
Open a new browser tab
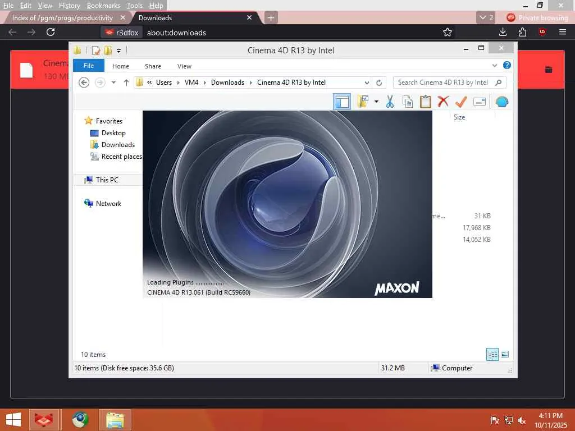271,17
